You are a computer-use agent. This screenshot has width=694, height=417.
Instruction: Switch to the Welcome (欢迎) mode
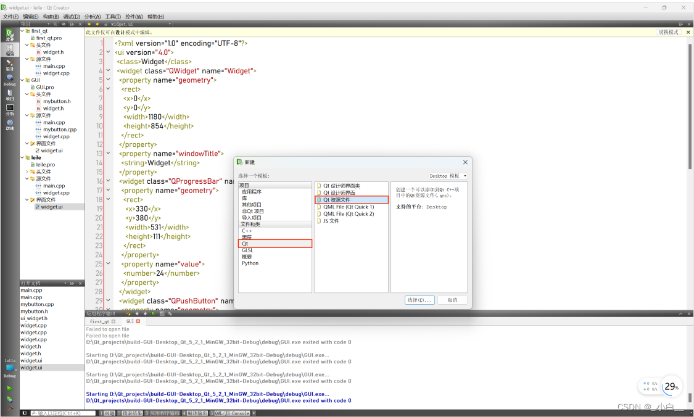point(9,35)
